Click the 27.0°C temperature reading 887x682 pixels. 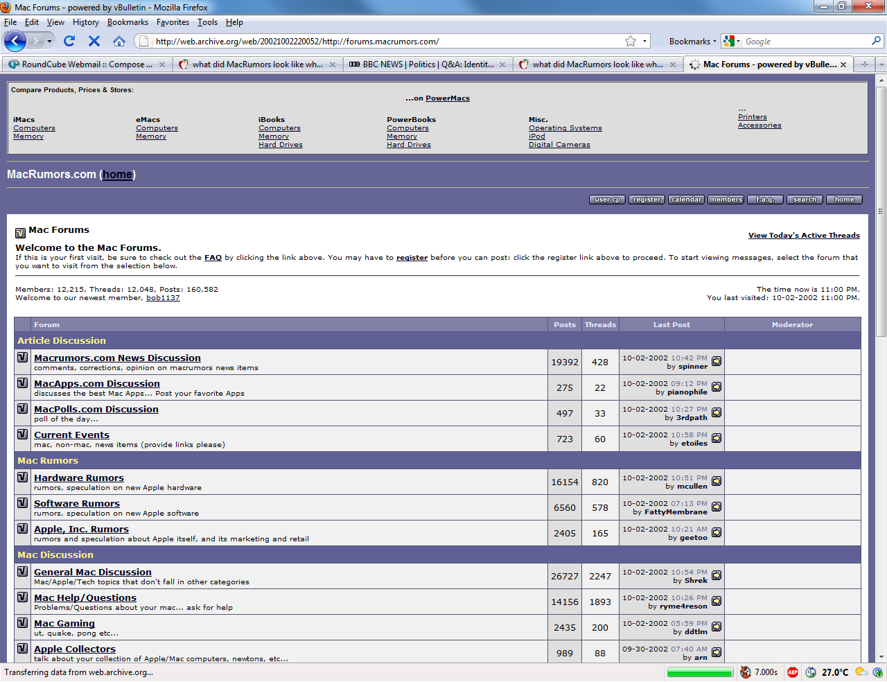(x=835, y=672)
